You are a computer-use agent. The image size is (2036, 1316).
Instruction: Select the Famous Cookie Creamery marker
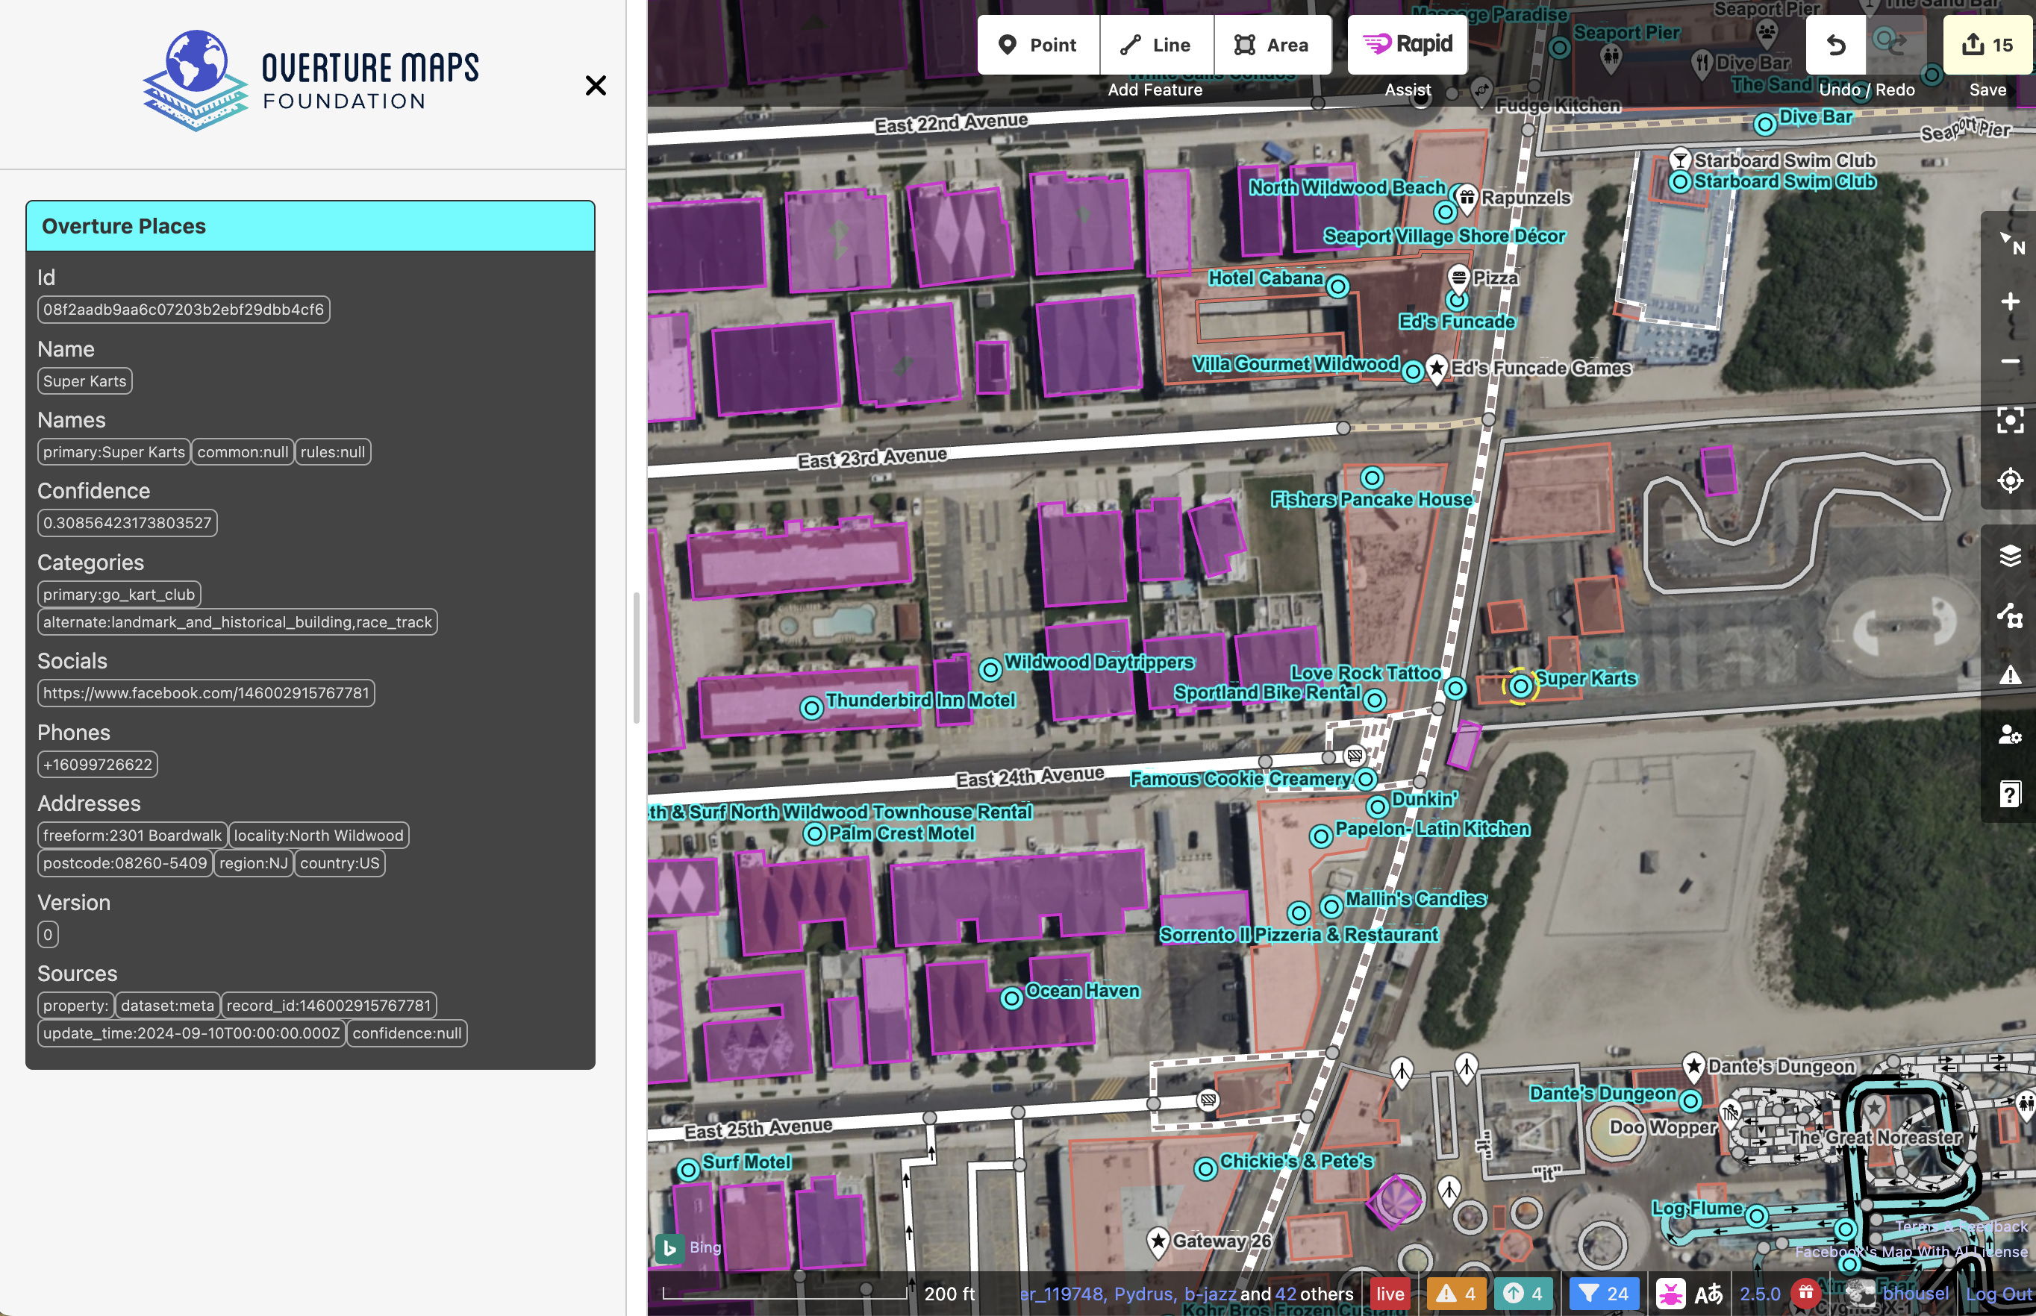tap(1366, 780)
